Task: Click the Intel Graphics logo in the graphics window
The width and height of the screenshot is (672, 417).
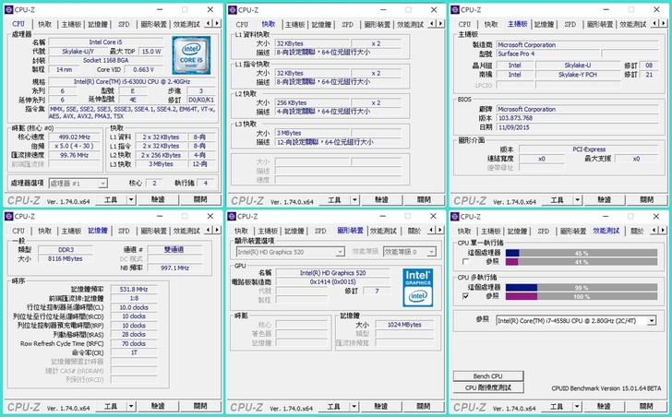Action: pyautogui.click(x=416, y=285)
